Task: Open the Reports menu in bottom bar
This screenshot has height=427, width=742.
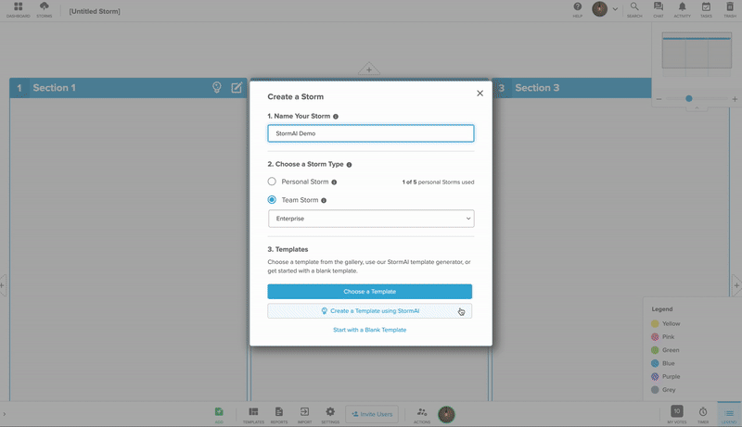Action: (x=278, y=413)
